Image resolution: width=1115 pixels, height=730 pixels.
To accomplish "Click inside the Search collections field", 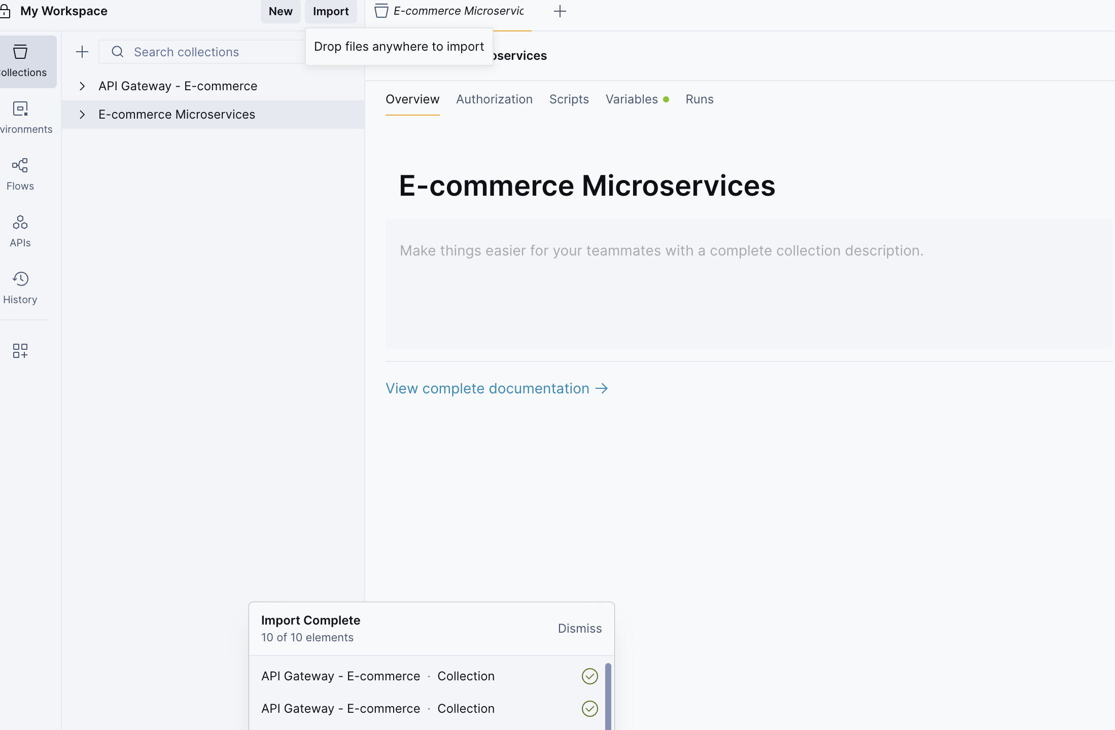I will (203, 51).
